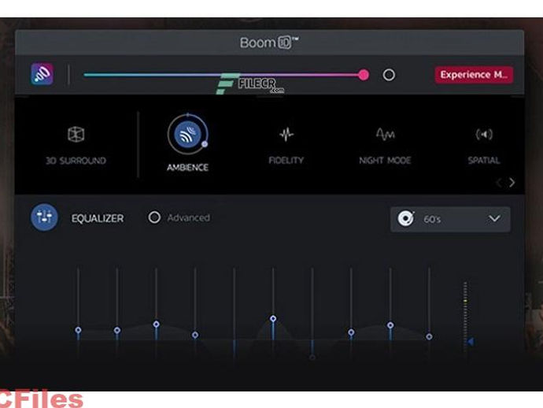The image size is (543, 408).
Task: Click the fourth equalizer band handle
Action: [x=195, y=335]
